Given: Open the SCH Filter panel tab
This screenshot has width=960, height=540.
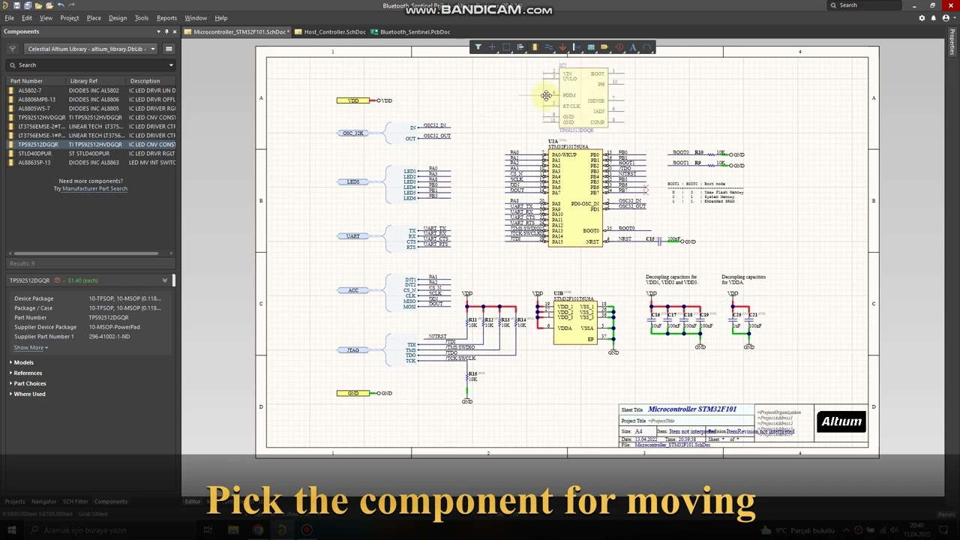Looking at the screenshot, I should pos(75,502).
